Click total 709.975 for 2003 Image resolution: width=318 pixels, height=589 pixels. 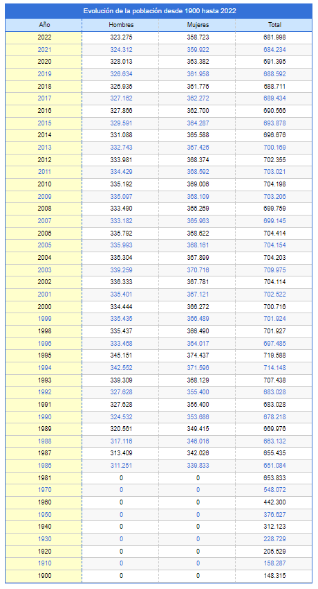point(274,270)
